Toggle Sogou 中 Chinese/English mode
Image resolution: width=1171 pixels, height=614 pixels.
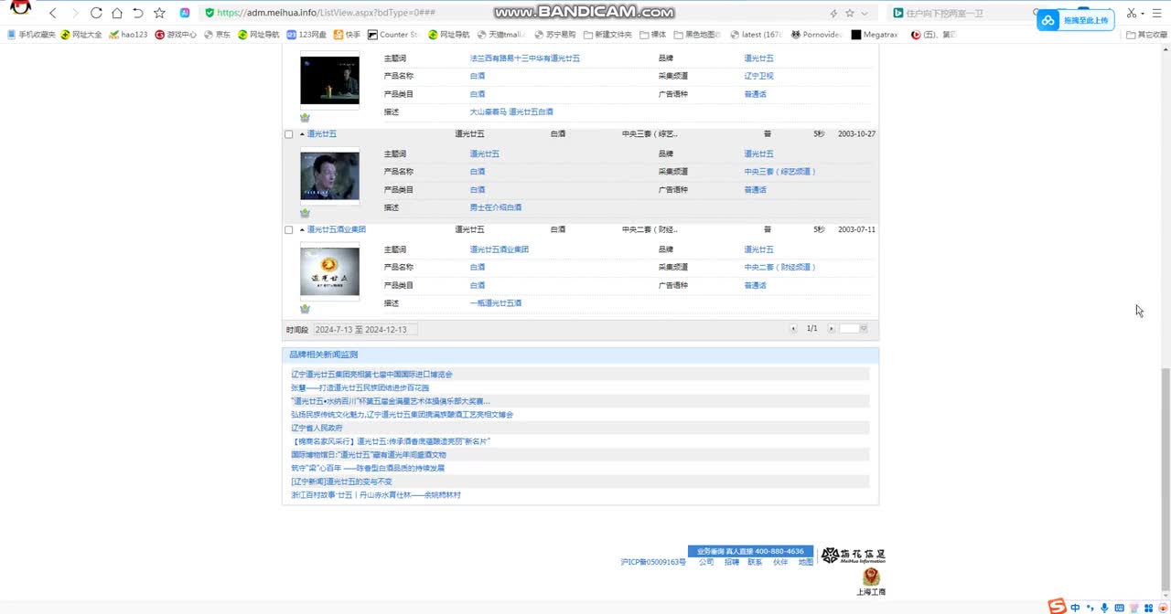(1076, 608)
